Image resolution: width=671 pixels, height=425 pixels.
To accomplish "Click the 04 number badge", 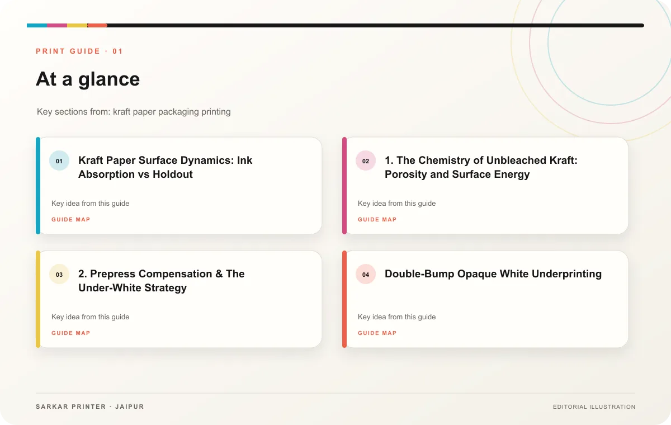I will pos(366,275).
